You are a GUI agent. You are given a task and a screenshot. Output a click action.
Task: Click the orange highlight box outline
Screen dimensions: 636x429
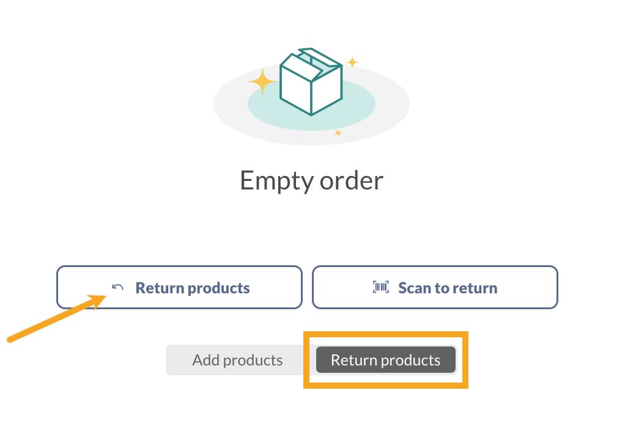pos(385,335)
